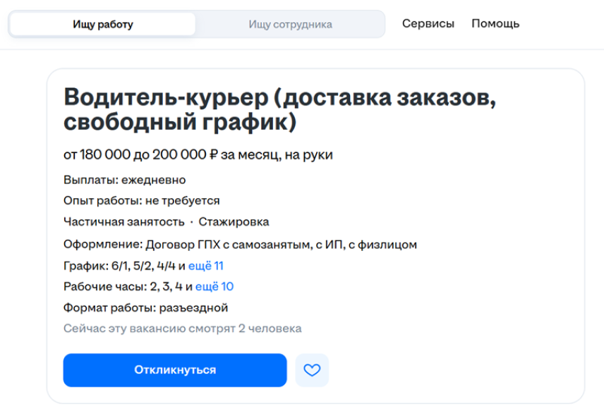Click the Водитель-курьер vacancy title
This screenshot has width=604, height=418.
tap(279, 109)
